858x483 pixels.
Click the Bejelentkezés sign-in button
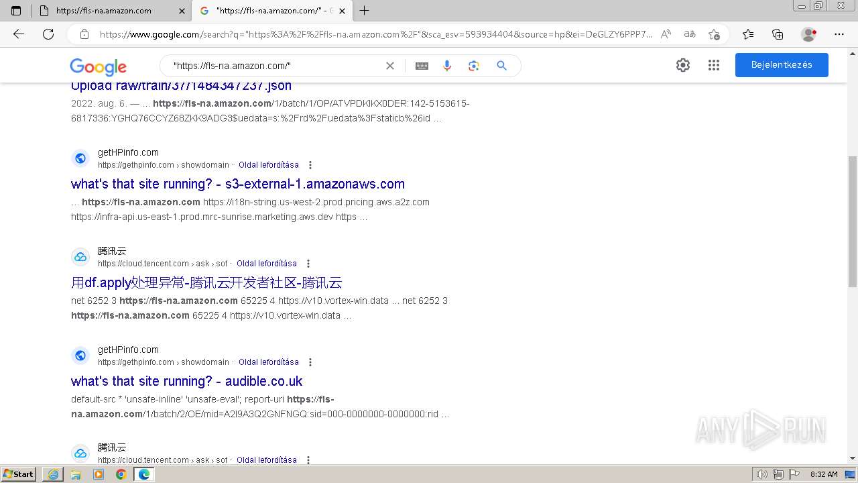point(782,65)
